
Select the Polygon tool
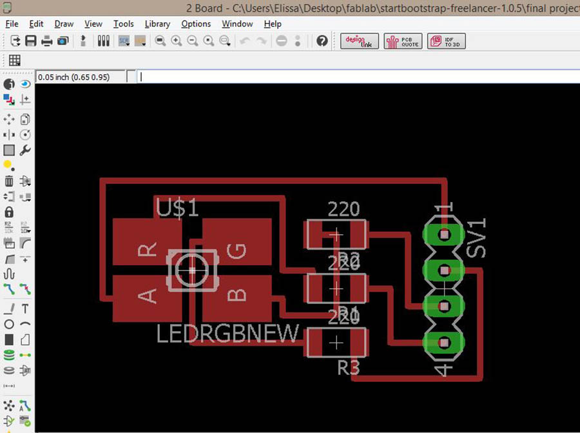(25, 339)
